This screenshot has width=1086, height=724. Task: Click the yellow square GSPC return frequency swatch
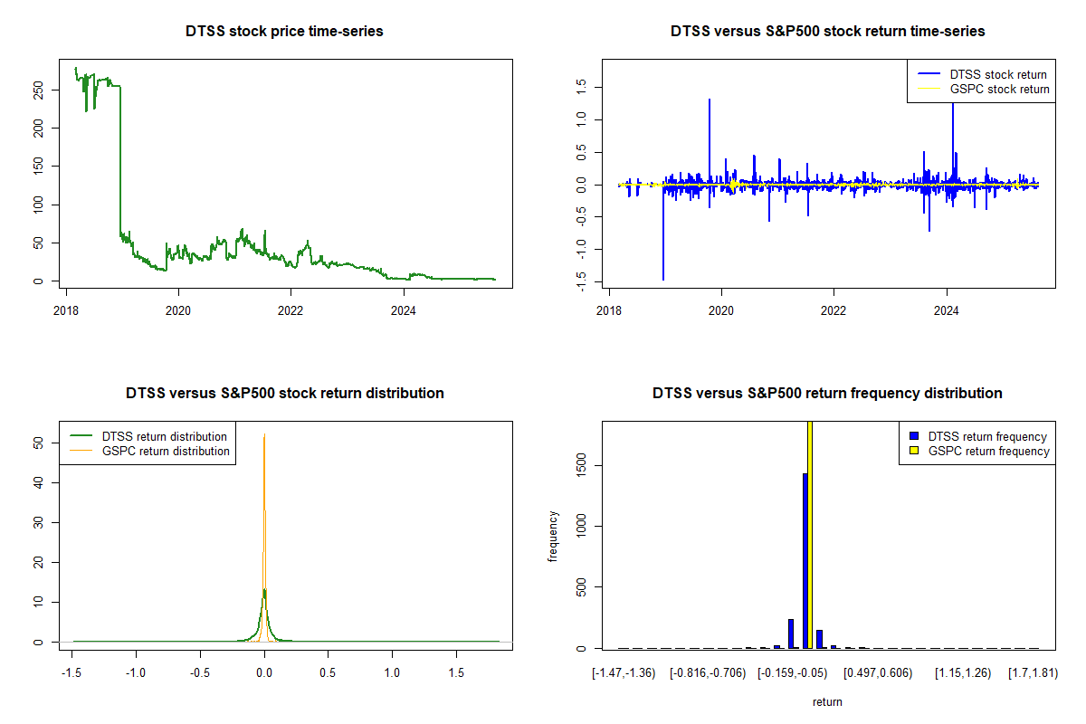(x=912, y=451)
